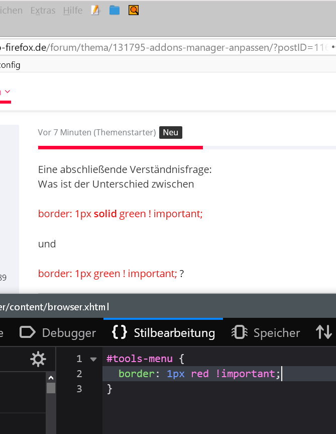336x434 pixels.
Task: Click the orange magnifier search icon
Action: pyautogui.click(x=134, y=10)
